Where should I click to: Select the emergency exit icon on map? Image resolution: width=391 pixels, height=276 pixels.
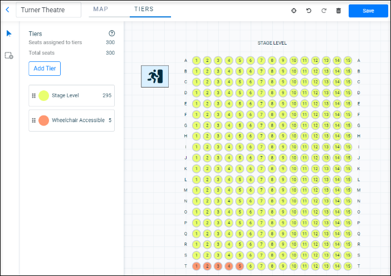155,76
